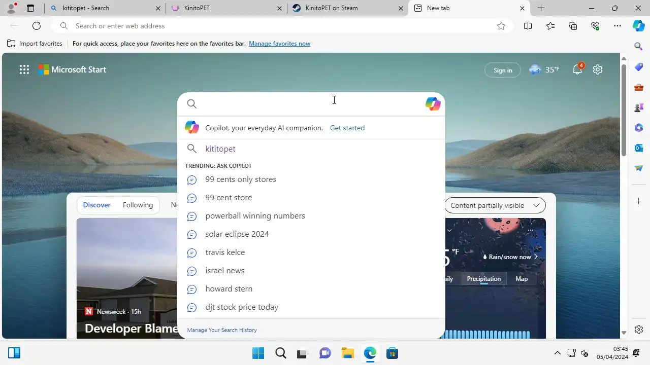Switch to KinitoPET on Steam tab

coord(347,8)
